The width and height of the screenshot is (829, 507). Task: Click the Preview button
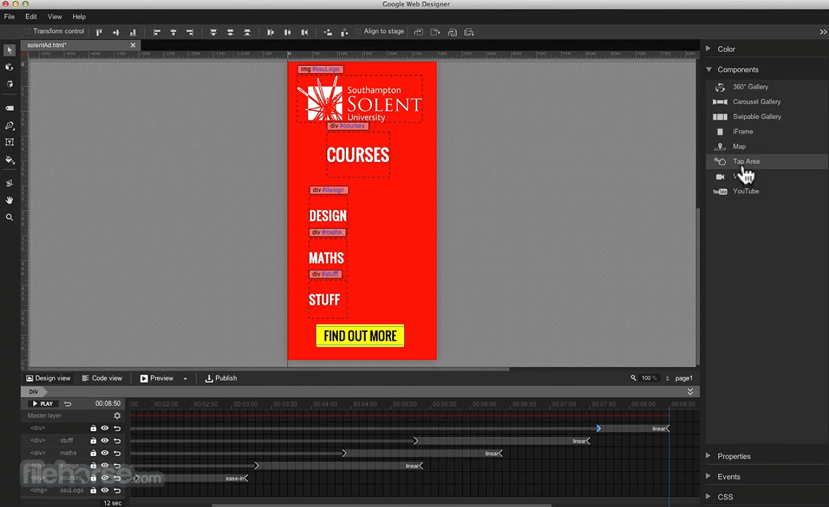pyautogui.click(x=157, y=378)
